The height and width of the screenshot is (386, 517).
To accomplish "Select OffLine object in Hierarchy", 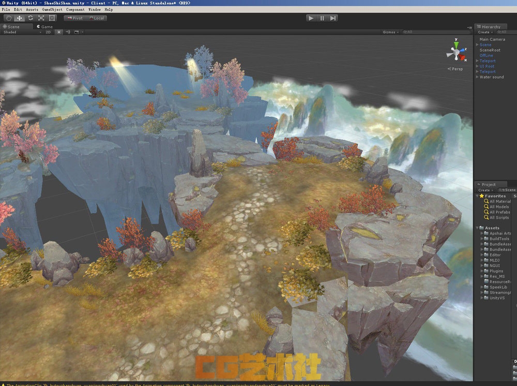I will 486,55.
